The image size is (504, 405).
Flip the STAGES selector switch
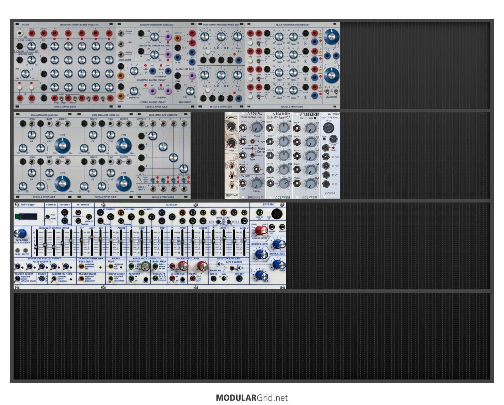42,278
